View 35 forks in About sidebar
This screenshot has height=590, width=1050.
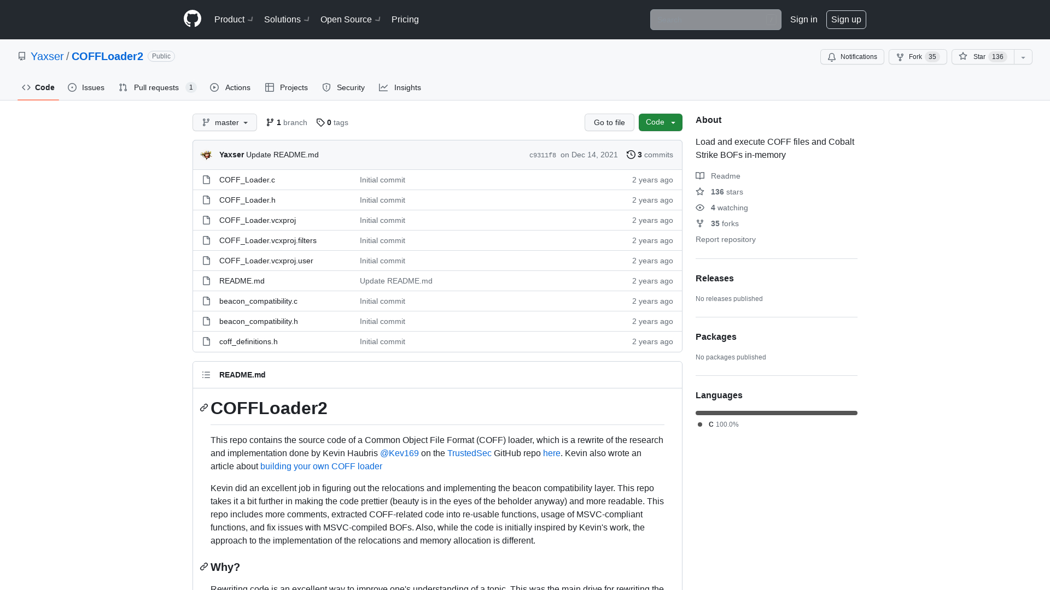point(717,223)
